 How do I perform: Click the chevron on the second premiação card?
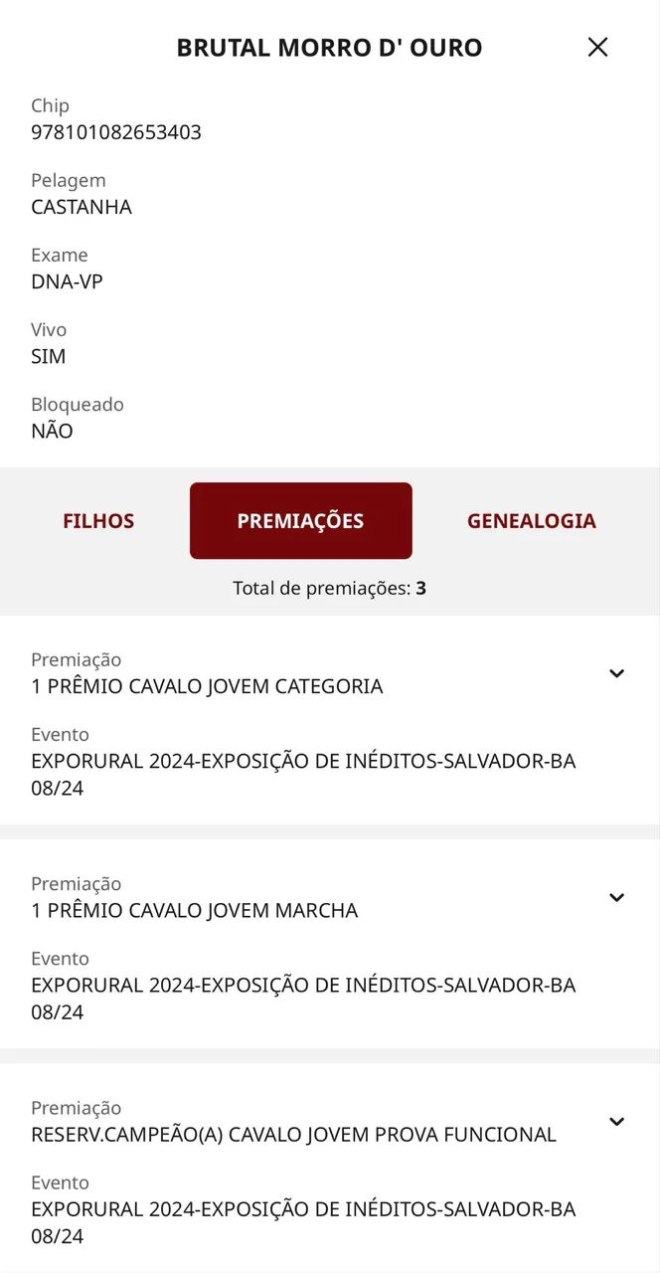tap(615, 897)
